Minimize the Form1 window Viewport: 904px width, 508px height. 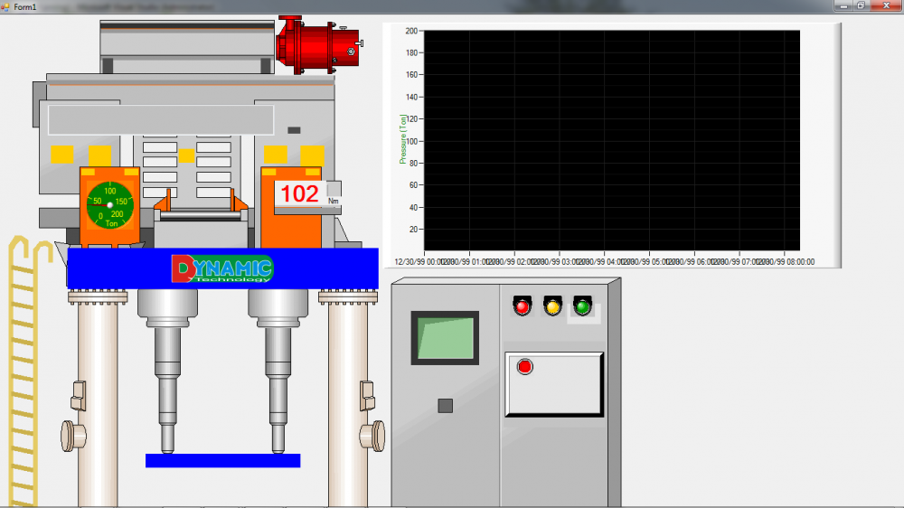click(843, 5)
